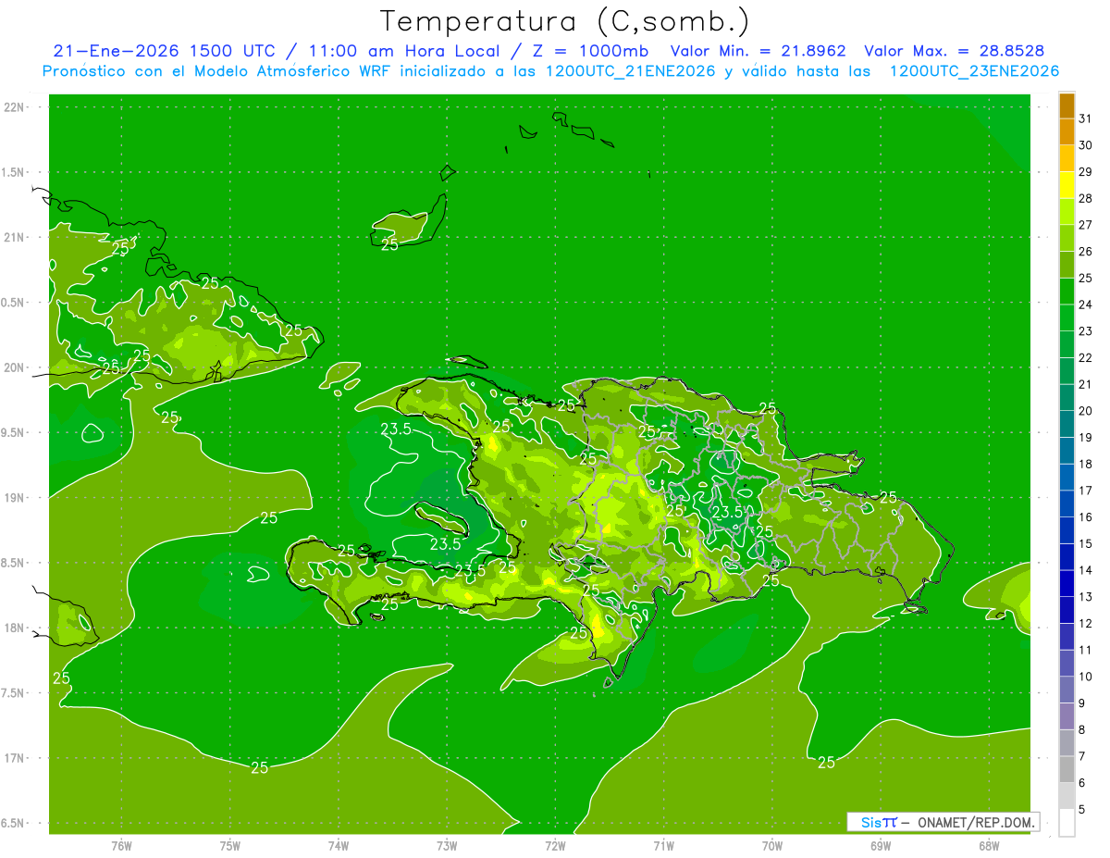
Task: Click the 'ONAMET/REP.DOM.' logo label
Action: coord(977,822)
